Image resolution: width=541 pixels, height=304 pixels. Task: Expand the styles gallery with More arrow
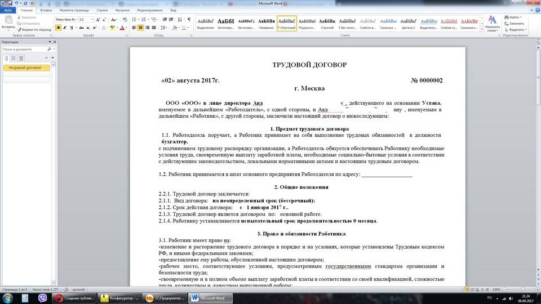pyautogui.click(x=482, y=30)
